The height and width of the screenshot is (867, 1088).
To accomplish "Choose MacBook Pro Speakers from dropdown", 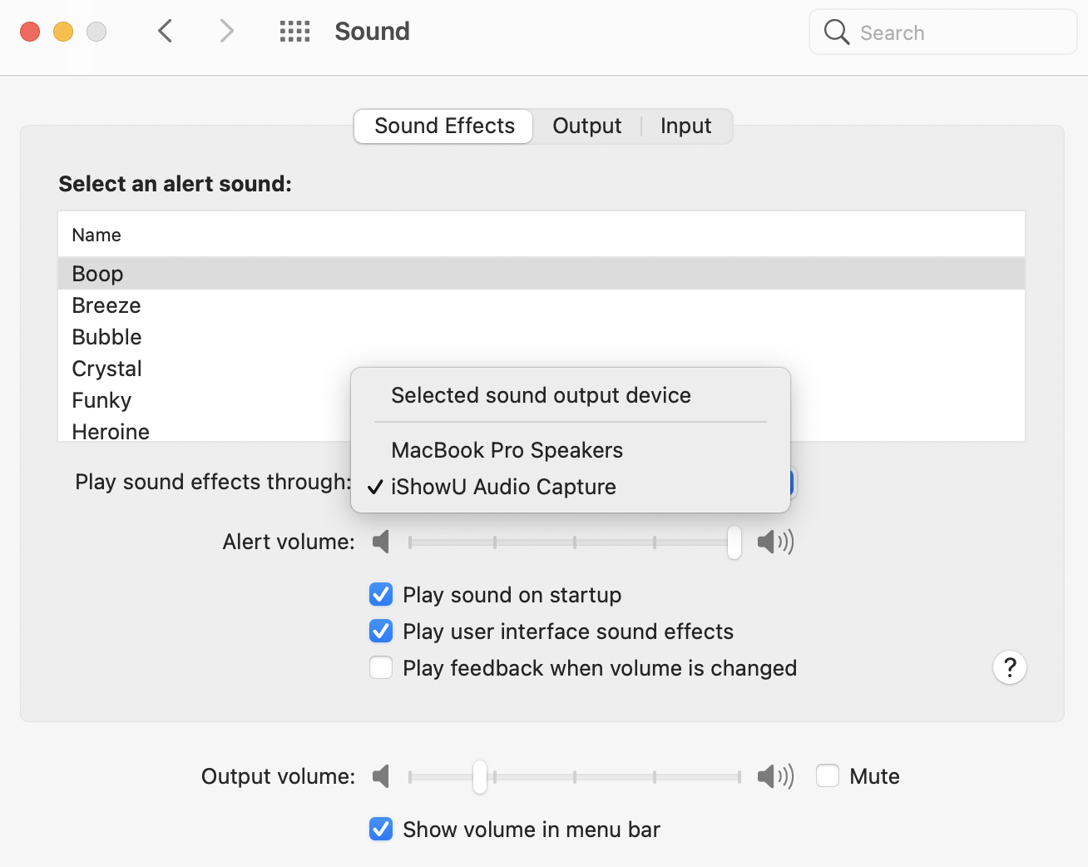I will tap(507, 450).
